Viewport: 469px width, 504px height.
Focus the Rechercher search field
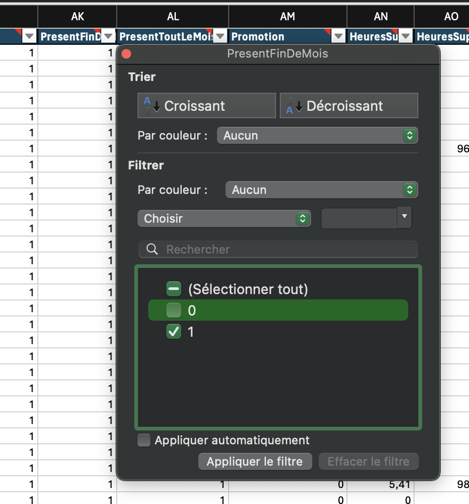(x=278, y=249)
